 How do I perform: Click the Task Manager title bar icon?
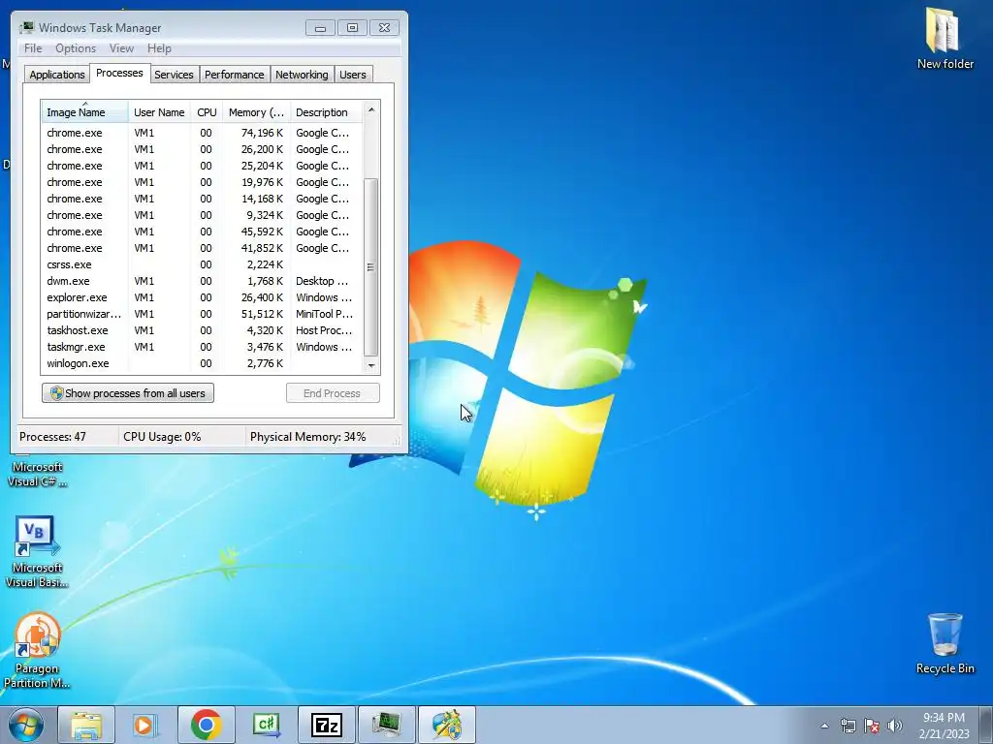[27, 27]
